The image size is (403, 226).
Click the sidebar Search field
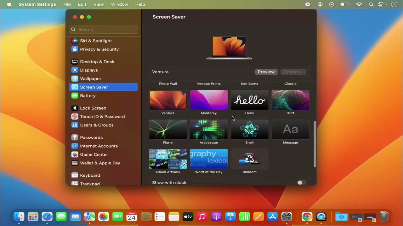click(103, 30)
